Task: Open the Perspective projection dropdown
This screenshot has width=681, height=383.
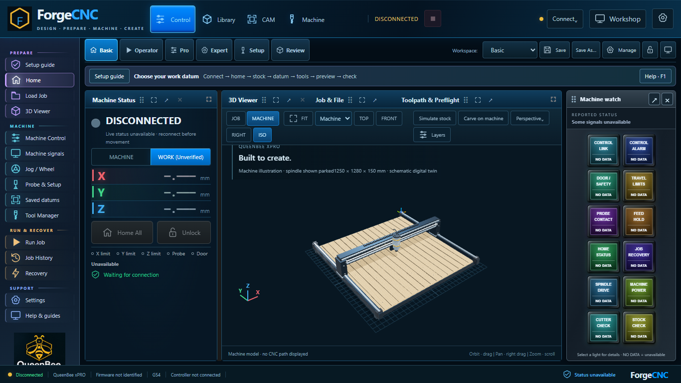Action: pos(530,118)
